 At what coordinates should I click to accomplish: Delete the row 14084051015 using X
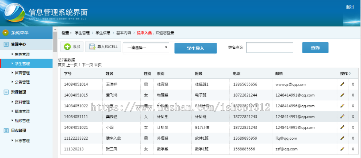pos(353,95)
